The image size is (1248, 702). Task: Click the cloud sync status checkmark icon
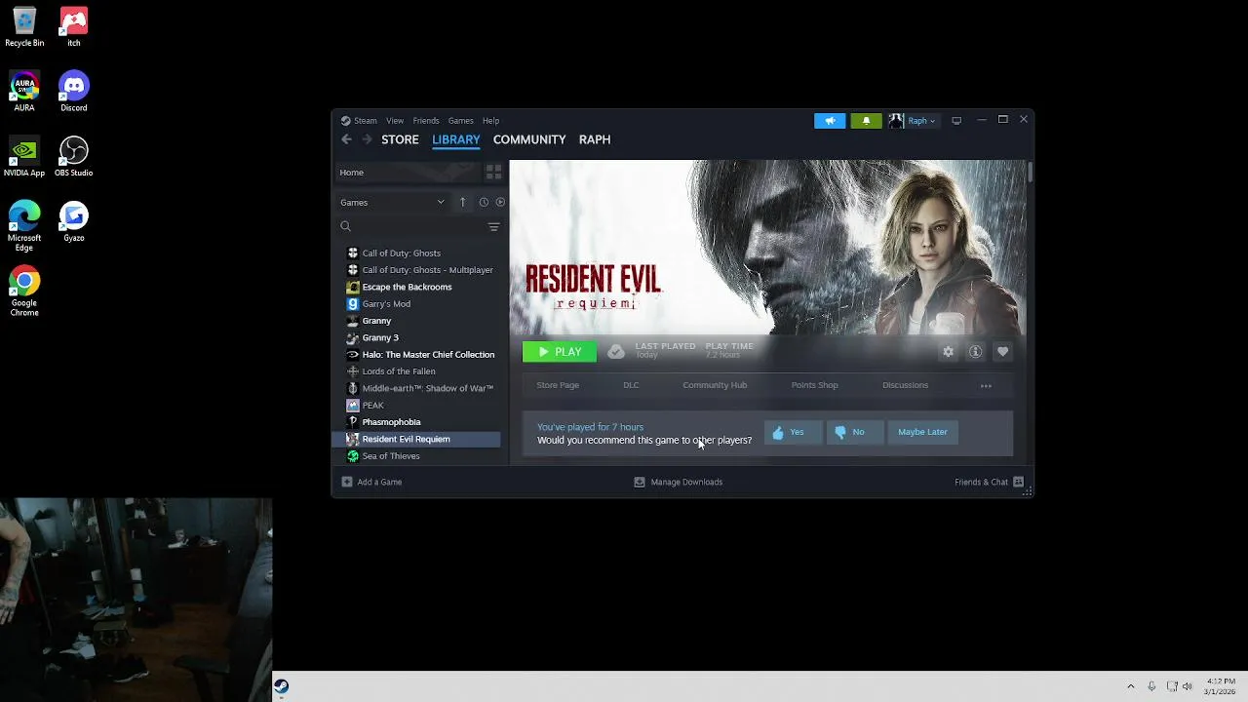[615, 352]
